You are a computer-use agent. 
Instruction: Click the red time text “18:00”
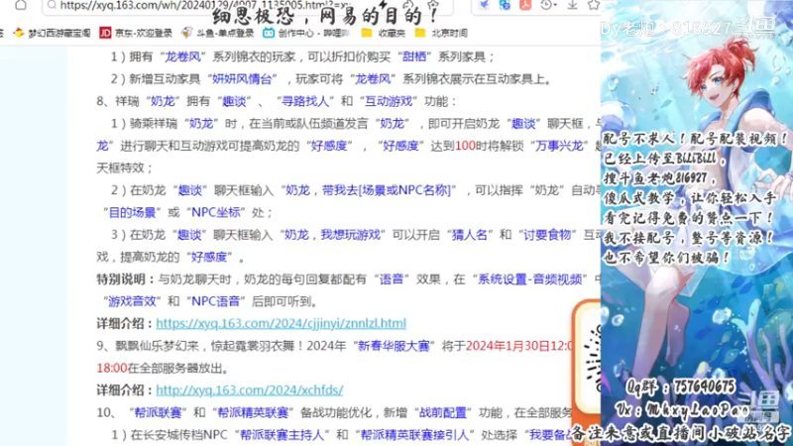112,368
